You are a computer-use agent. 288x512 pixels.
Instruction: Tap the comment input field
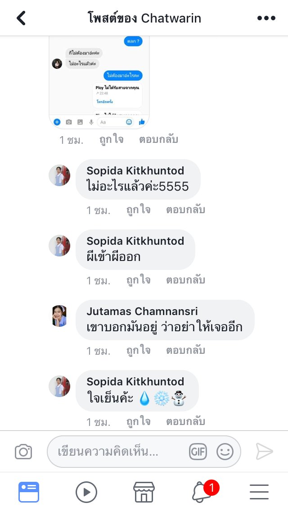[144, 452]
